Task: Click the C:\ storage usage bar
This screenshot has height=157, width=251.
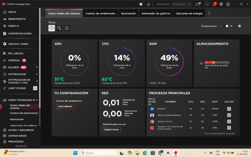Action: tap(217, 62)
